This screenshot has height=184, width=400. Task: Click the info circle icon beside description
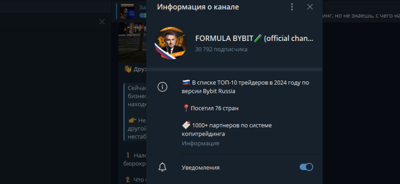point(162,87)
